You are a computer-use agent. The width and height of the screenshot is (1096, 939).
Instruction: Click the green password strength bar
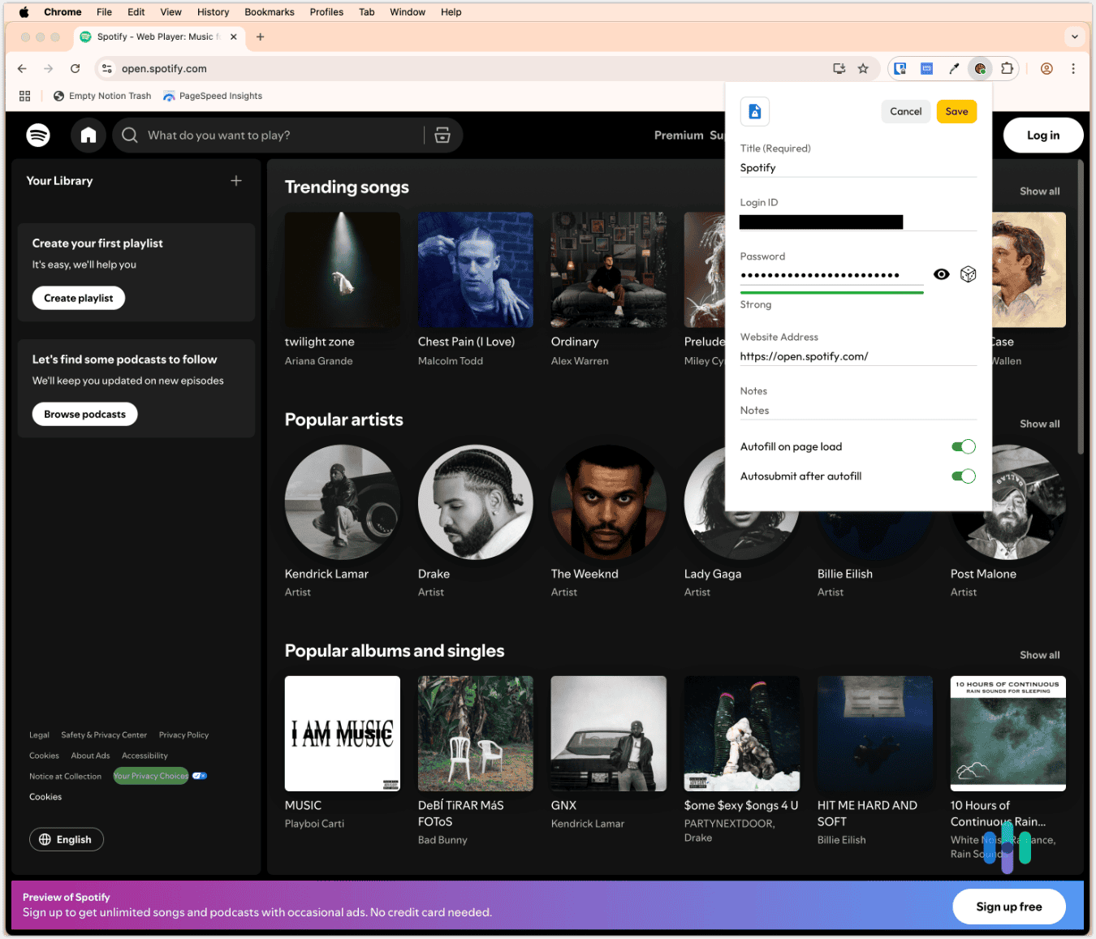pyautogui.click(x=831, y=292)
